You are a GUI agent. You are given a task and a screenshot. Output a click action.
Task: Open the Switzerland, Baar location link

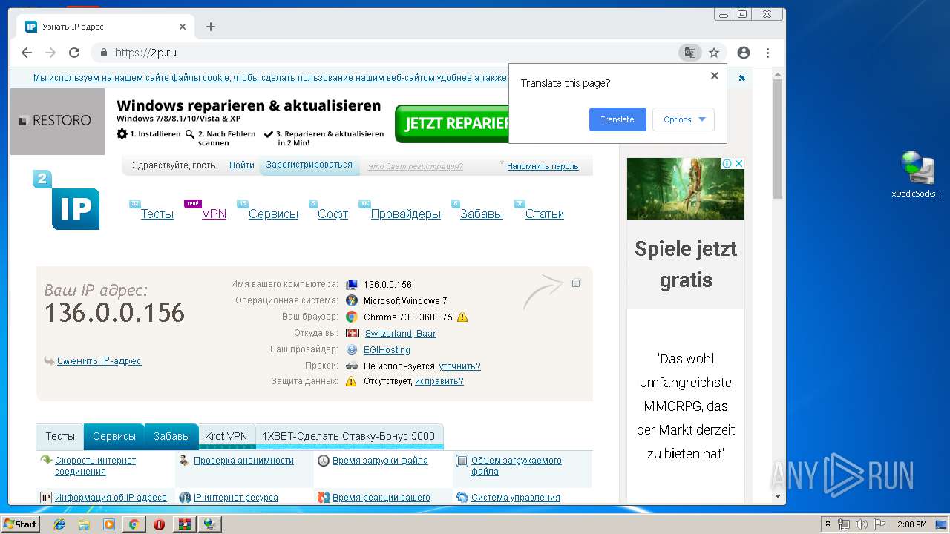(400, 334)
